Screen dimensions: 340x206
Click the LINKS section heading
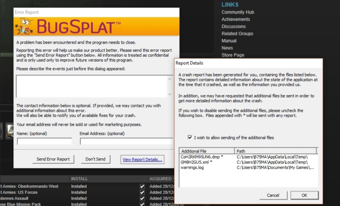(x=230, y=5)
